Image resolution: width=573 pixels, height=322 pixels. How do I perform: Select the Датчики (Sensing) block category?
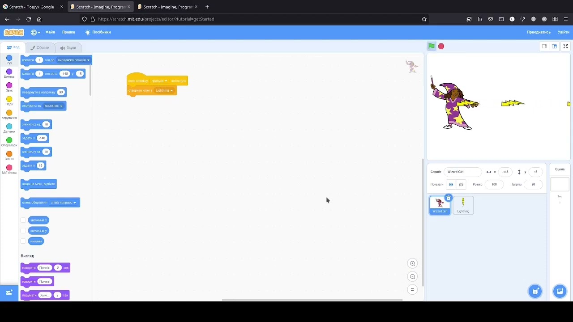[9, 128]
